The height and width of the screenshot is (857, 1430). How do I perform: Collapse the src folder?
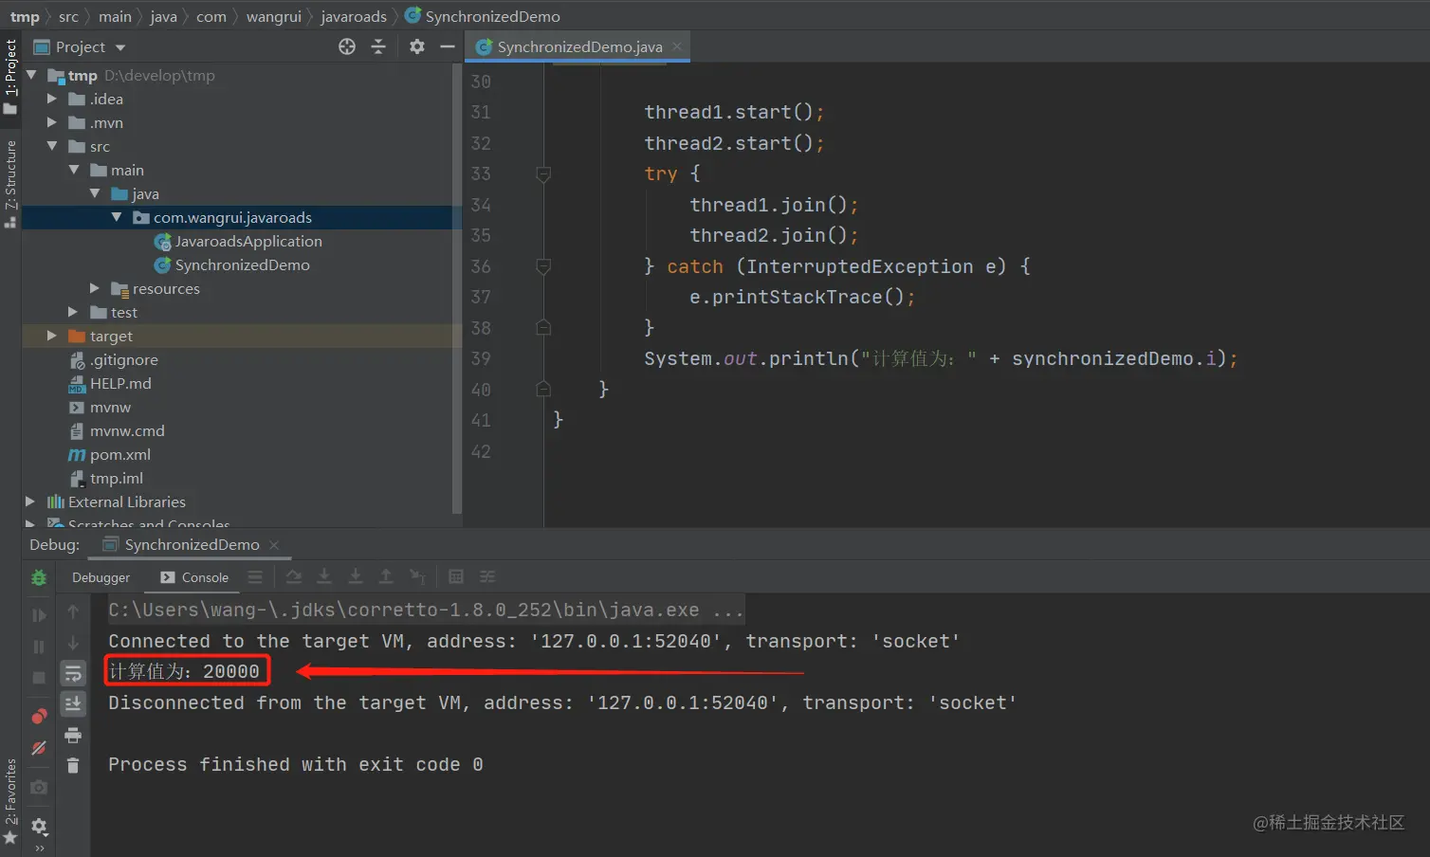point(52,146)
